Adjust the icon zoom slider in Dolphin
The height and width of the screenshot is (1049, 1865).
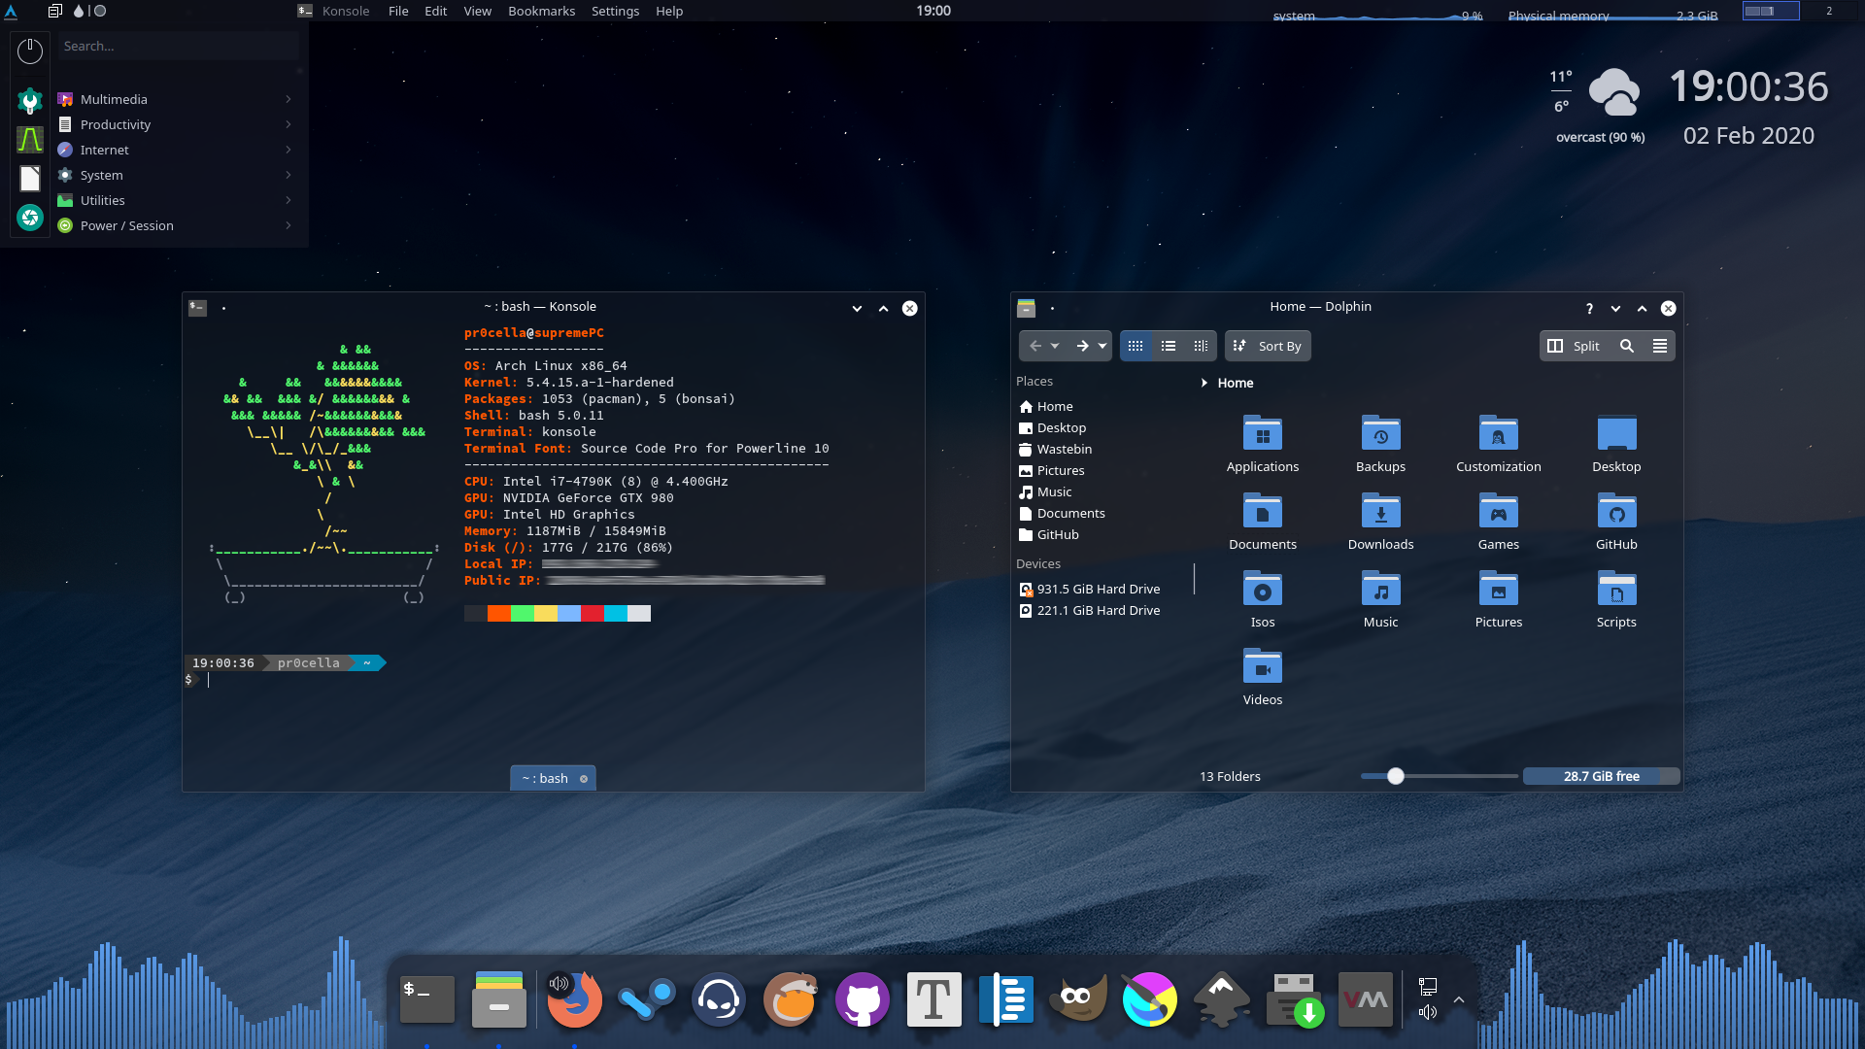click(x=1396, y=776)
